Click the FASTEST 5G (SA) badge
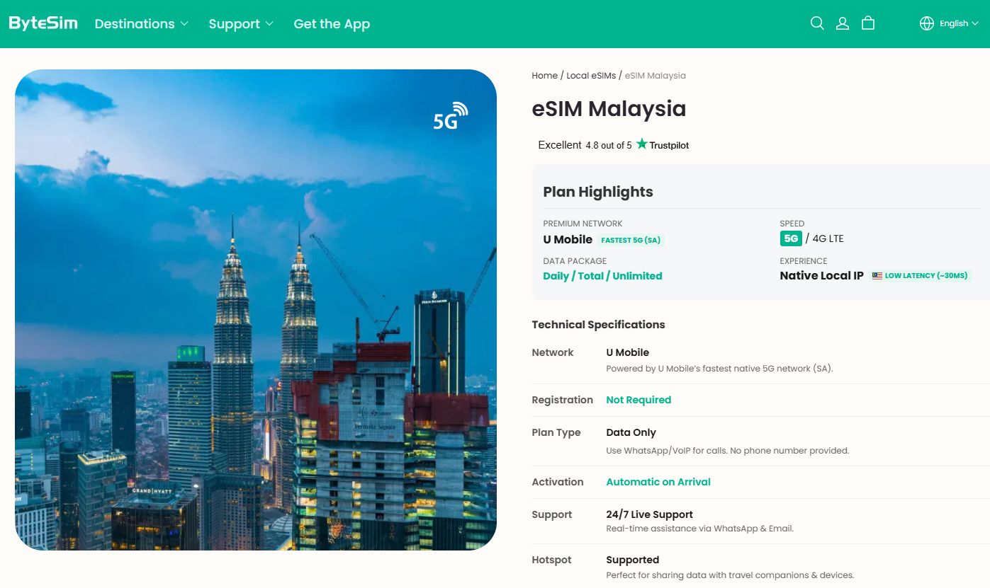Screen dimensions: 990x588 631,240
